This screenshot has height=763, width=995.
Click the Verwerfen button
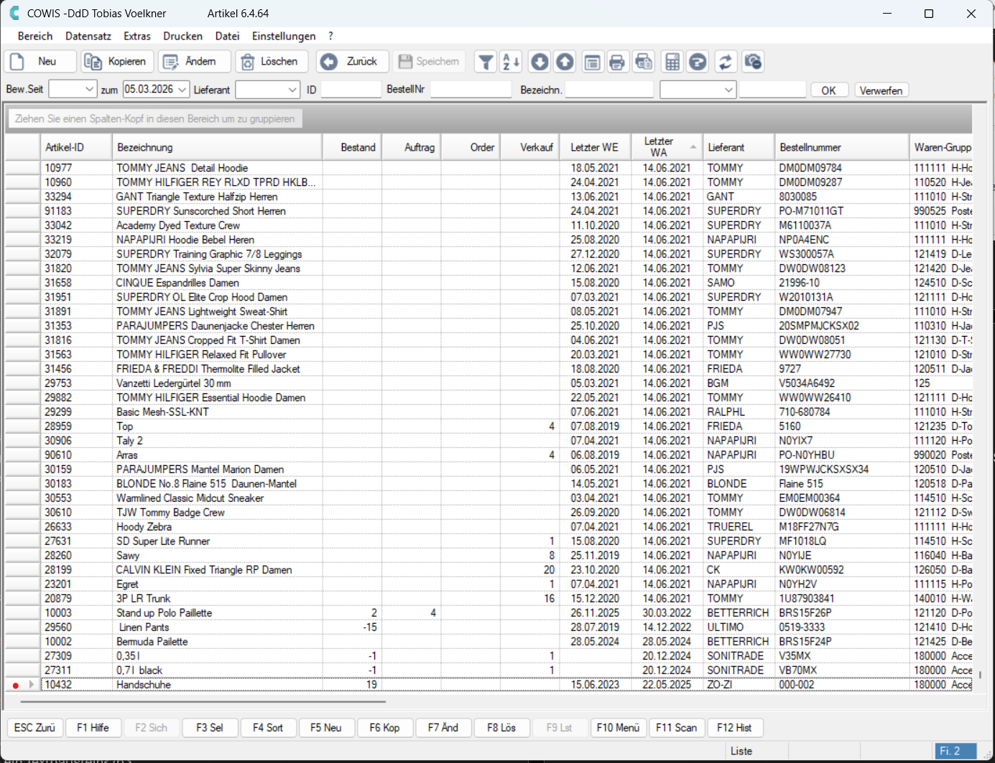pos(881,90)
